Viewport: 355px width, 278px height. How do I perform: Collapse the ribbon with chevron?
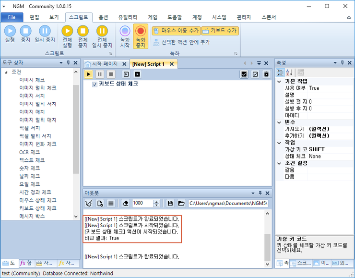[x=349, y=17]
